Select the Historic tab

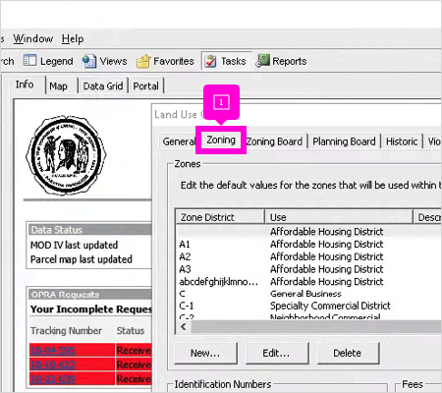pyautogui.click(x=402, y=141)
